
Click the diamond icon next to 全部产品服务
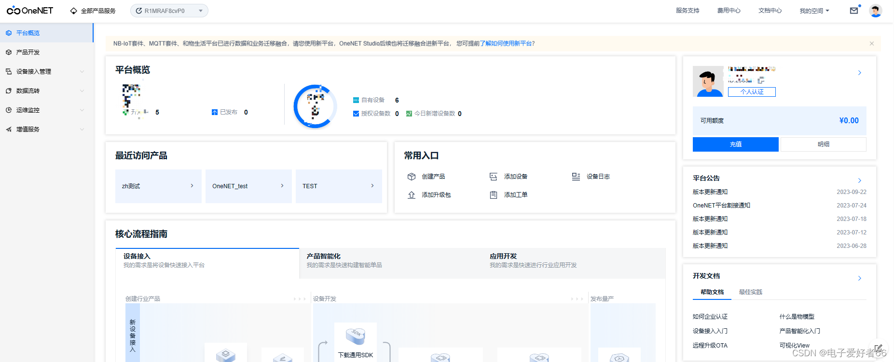coord(74,11)
